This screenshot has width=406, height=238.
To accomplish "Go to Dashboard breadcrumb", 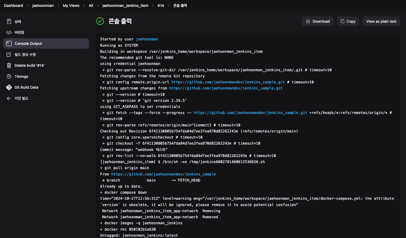I will click(x=13, y=6).
